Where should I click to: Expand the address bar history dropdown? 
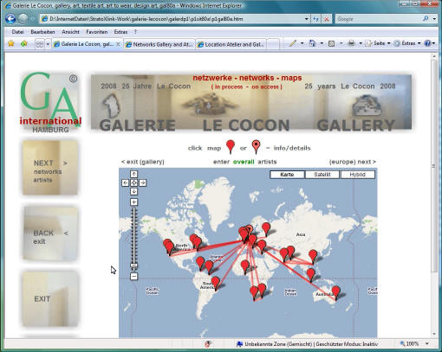307,19
